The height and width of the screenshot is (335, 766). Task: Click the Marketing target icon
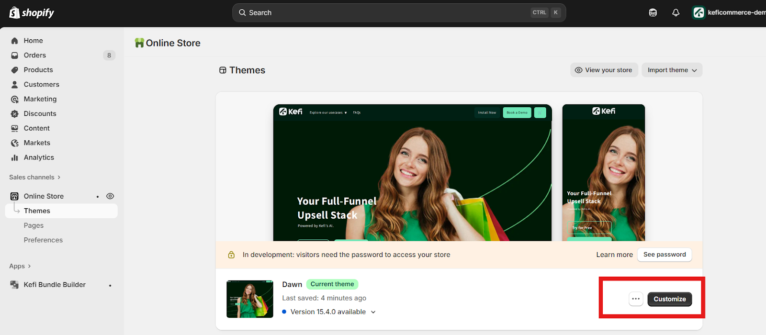click(x=15, y=99)
